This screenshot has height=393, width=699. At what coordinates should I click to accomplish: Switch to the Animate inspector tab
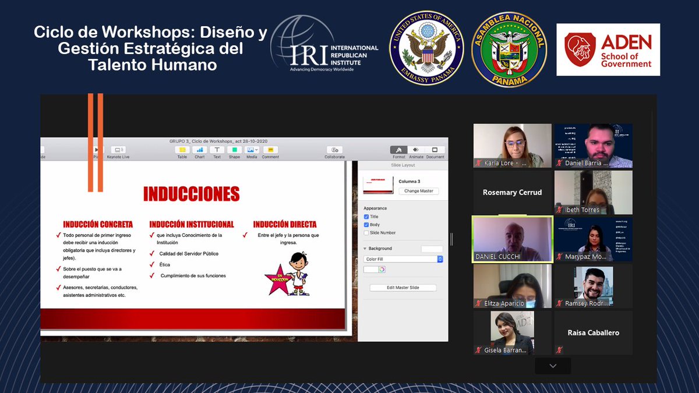[416, 150]
